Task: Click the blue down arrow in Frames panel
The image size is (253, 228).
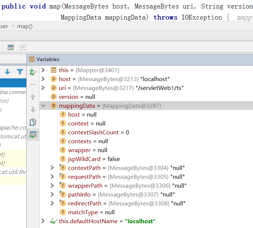Action: click(x=7, y=72)
